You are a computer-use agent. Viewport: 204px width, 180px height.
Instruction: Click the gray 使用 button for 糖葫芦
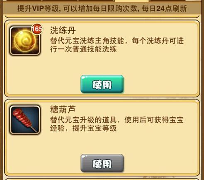[102, 163]
